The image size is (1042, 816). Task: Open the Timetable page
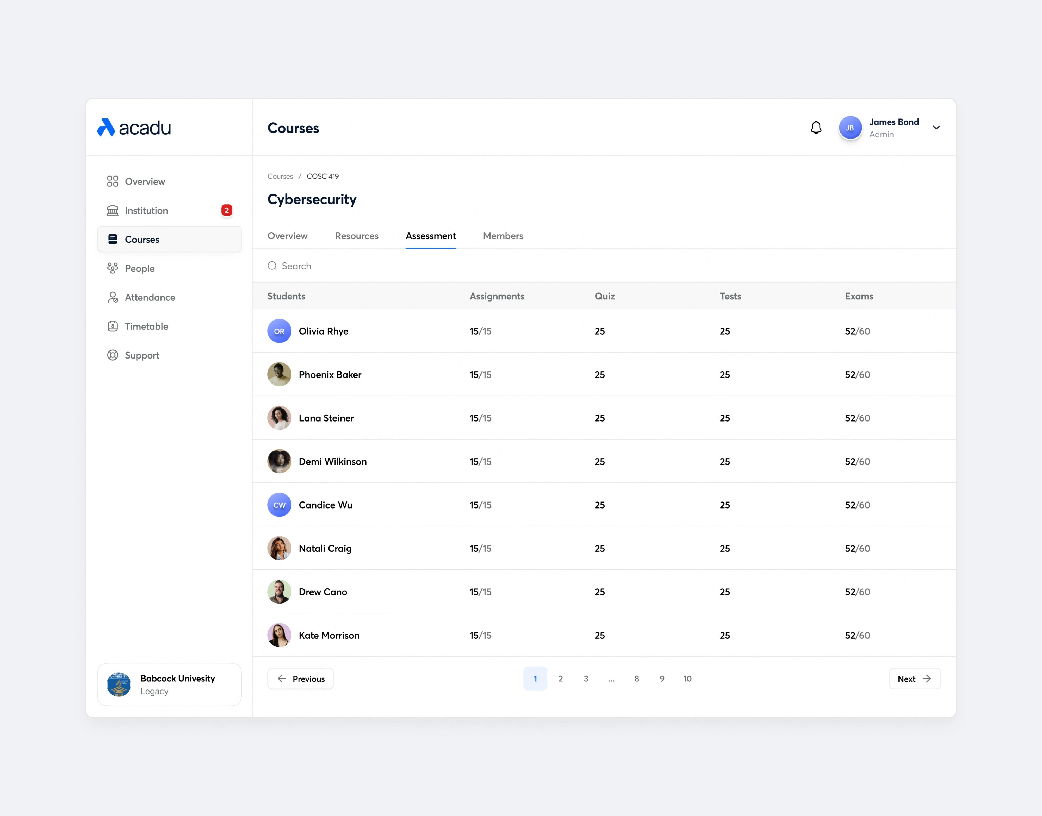(x=146, y=326)
